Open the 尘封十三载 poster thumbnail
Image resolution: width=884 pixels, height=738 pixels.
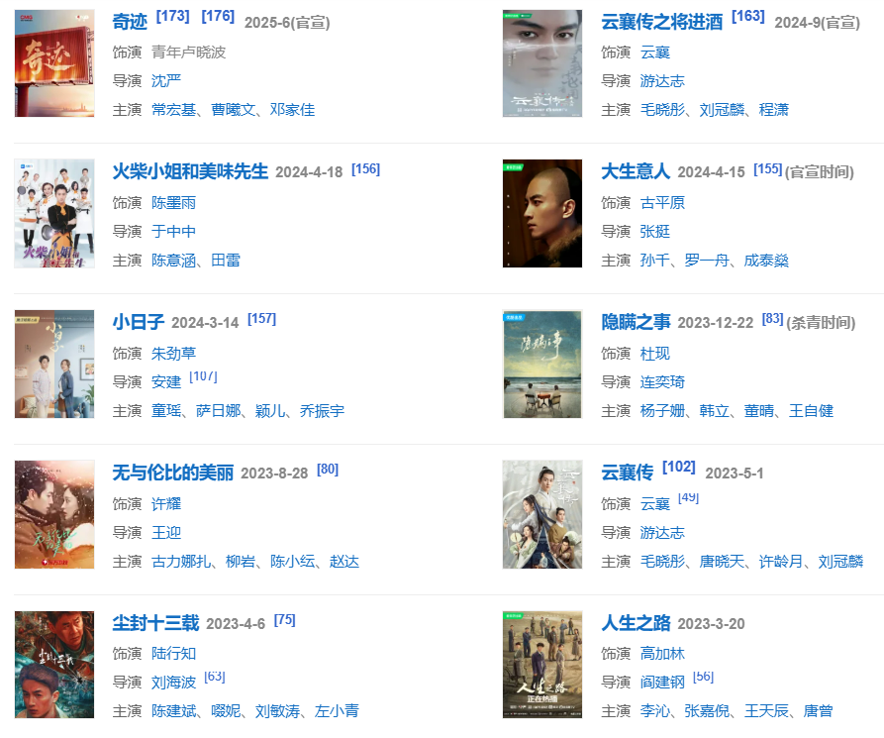(54, 664)
